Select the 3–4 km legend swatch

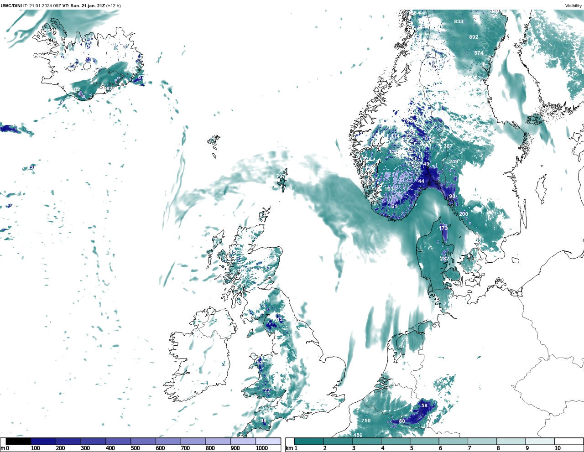coord(366,442)
